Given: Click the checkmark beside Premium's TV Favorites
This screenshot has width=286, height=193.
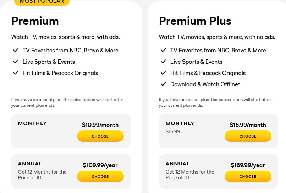Looking at the screenshot, I should pyautogui.click(x=16, y=50).
